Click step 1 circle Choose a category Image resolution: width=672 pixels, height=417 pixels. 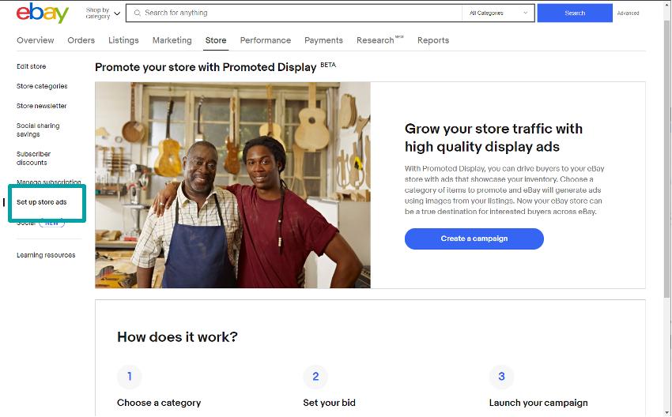(x=130, y=377)
